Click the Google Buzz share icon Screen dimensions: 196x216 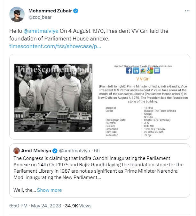tap(143, 71)
